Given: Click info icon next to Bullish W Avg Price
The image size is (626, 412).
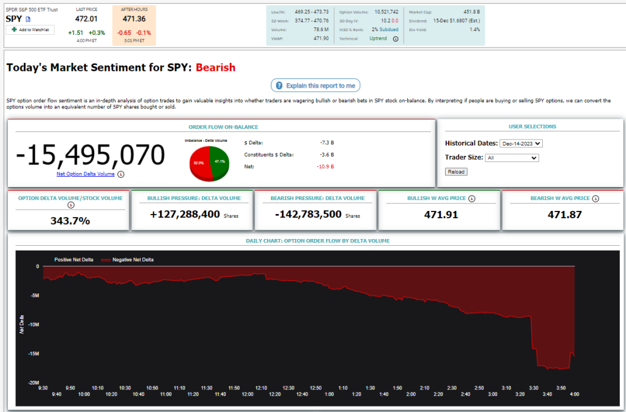Looking at the screenshot, I should [471, 199].
